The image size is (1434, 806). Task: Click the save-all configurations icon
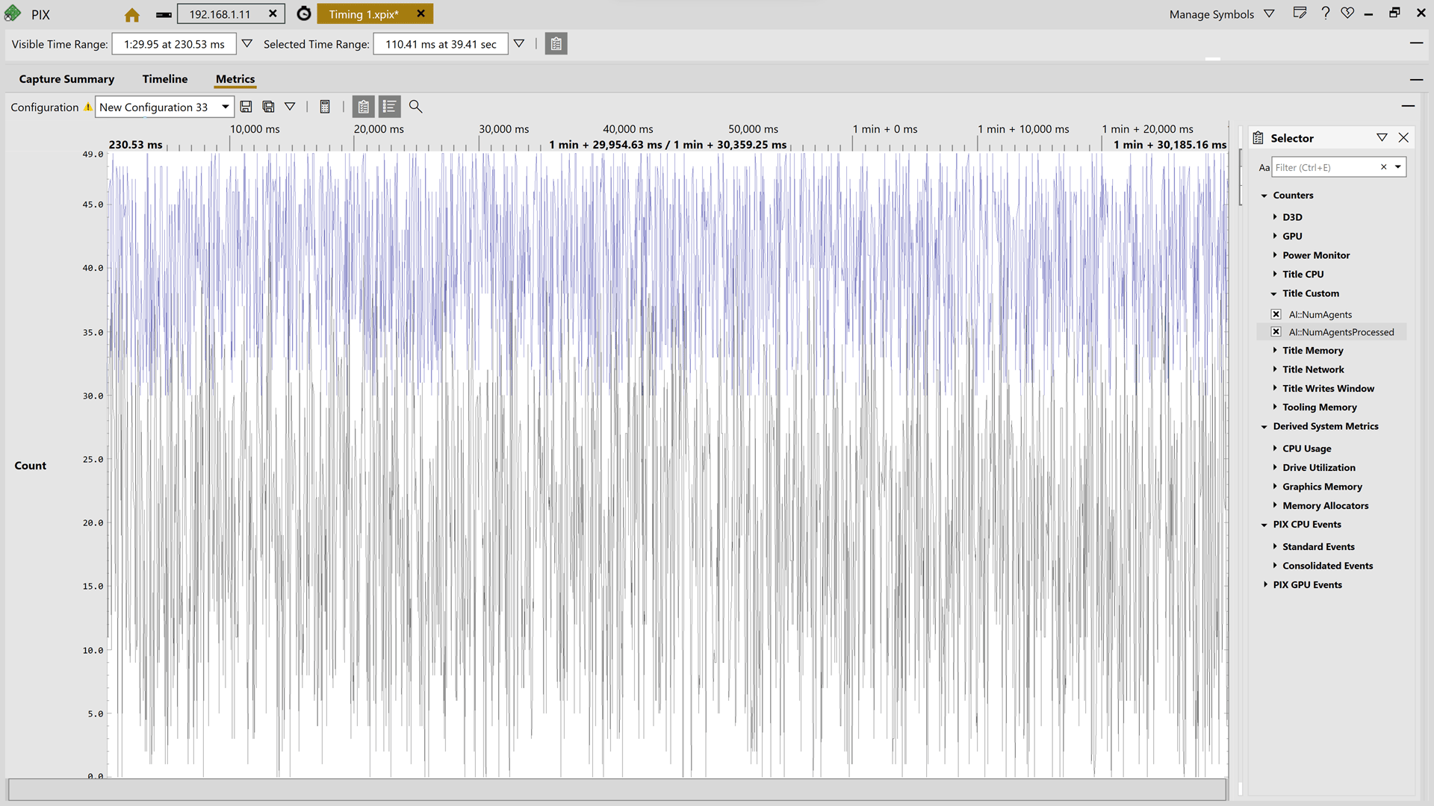coord(268,107)
